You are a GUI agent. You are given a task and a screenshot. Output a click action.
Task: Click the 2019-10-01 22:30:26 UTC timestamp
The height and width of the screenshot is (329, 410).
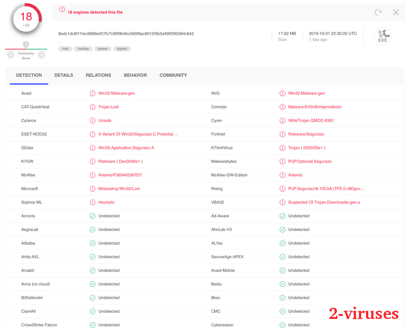[x=333, y=34]
